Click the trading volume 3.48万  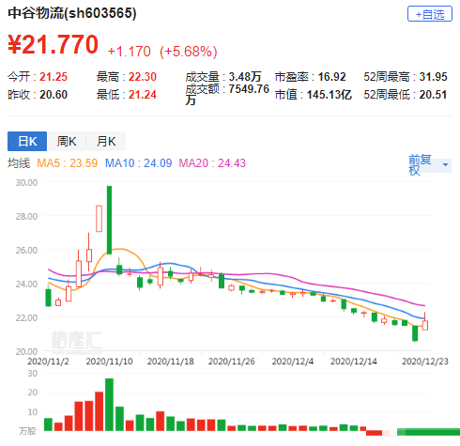(245, 77)
